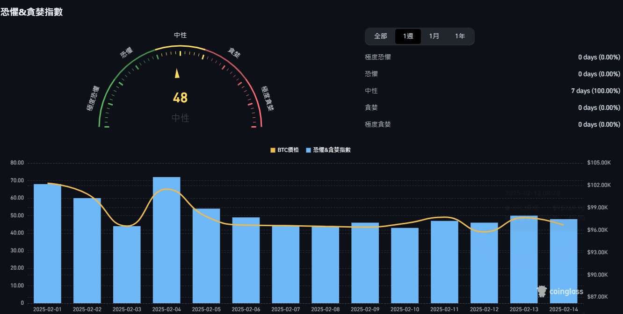This screenshot has height=314, width=623.
Task: Select the bar for 2025-02-04
Action: click(167, 240)
